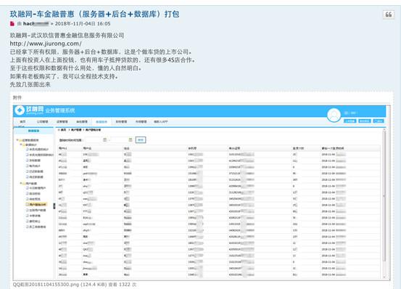This screenshot has width=401, height=289.
Task: Collapse the top-level folder in the sidebar tree
Action: pyautogui.click(x=17, y=140)
